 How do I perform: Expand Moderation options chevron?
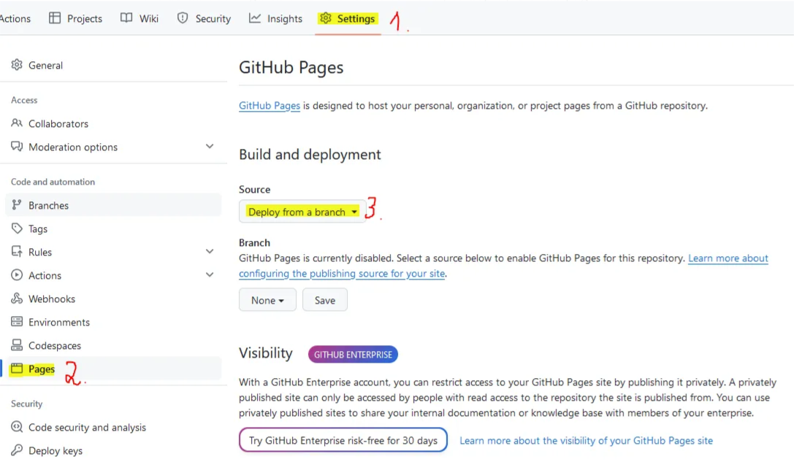210,146
